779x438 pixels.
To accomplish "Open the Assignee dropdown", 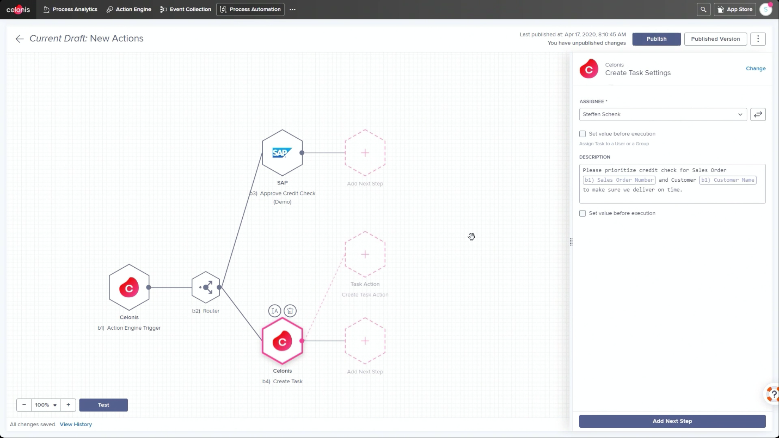I will tap(740, 114).
